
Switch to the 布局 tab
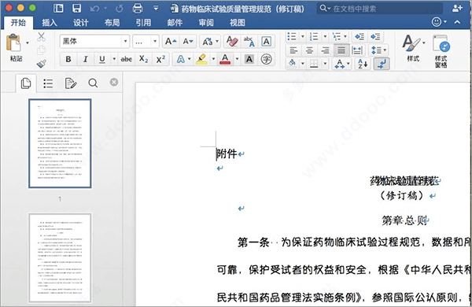[112, 22]
